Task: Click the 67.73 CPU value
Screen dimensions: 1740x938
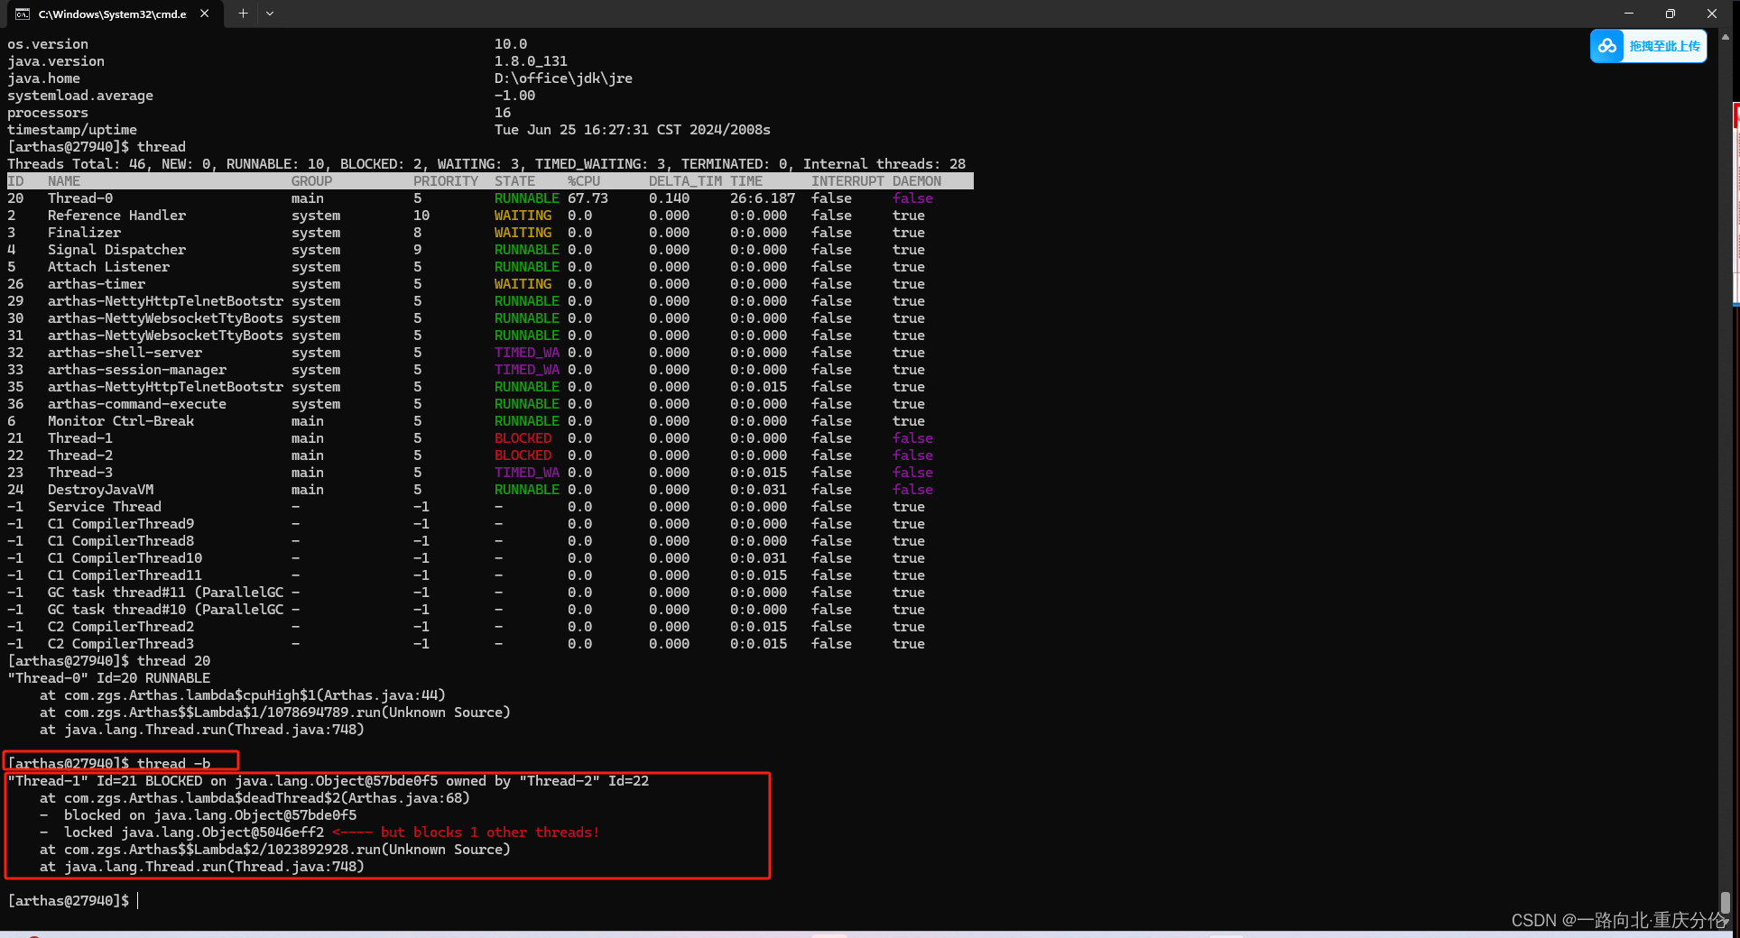Action: (588, 198)
